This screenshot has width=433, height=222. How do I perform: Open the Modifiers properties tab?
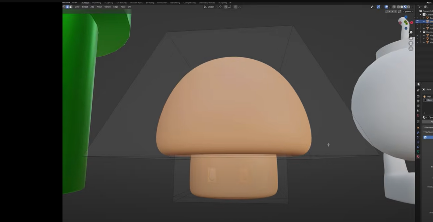[418, 133]
